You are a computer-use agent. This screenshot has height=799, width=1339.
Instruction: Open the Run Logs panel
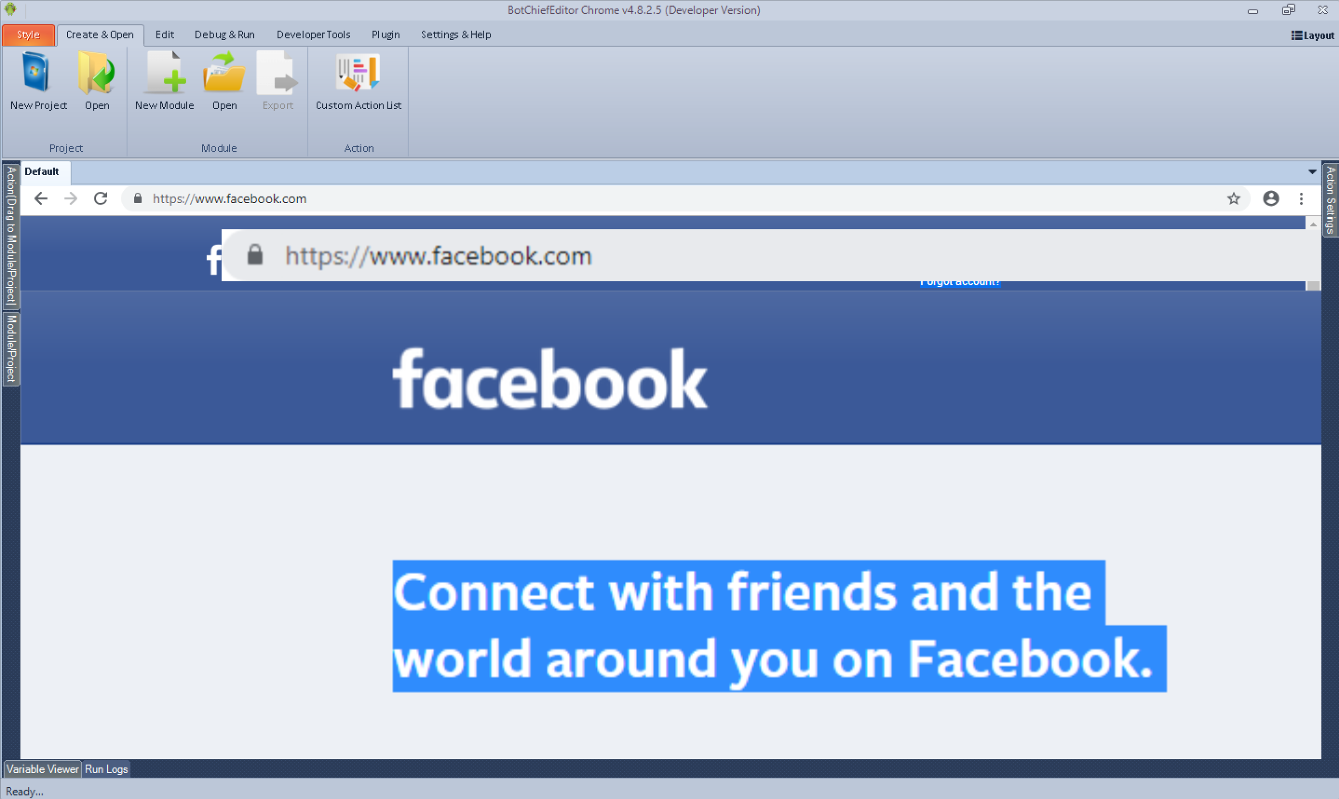coord(106,769)
